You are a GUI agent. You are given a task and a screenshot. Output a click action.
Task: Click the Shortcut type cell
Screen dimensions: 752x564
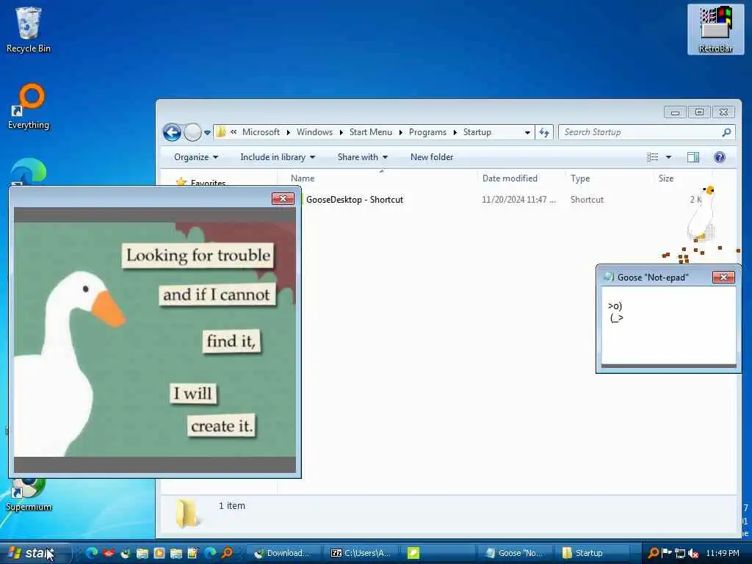(x=587, y=200)
